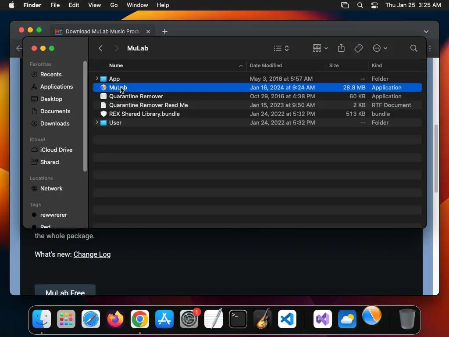
Task: Click the Finder window search icon
Action: tap(413, 48)
